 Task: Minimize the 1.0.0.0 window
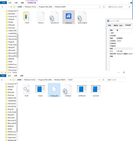(118, 72)
